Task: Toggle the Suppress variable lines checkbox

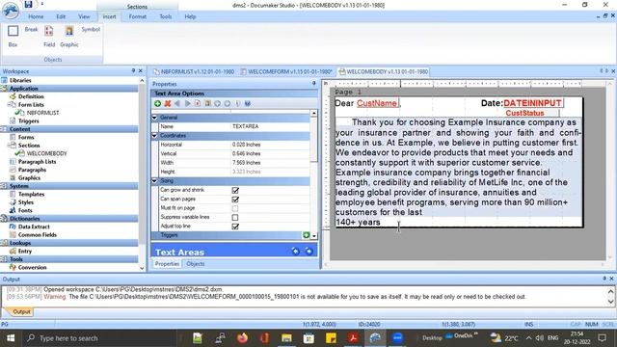Action: [235, 217]
